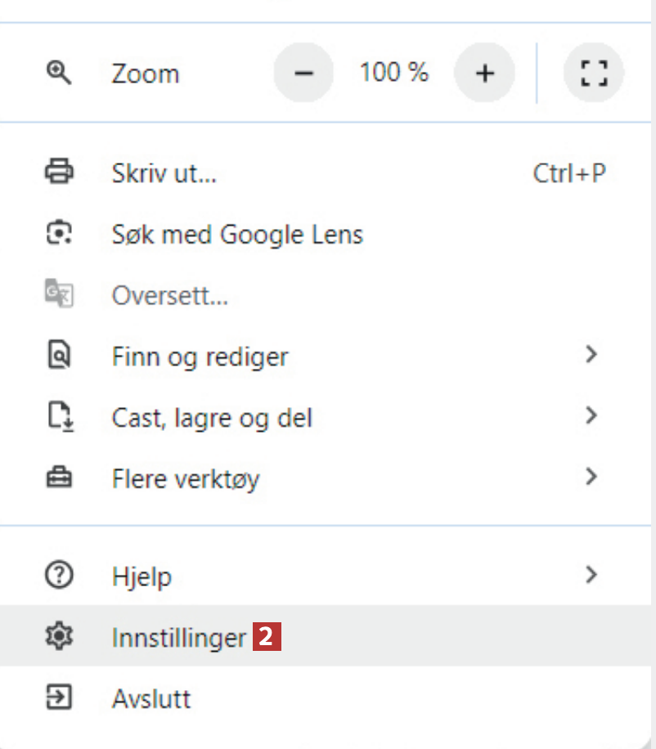Expand the Hjelp submenu arrow
Screen dimensions: 656x749
pos(592,576)
